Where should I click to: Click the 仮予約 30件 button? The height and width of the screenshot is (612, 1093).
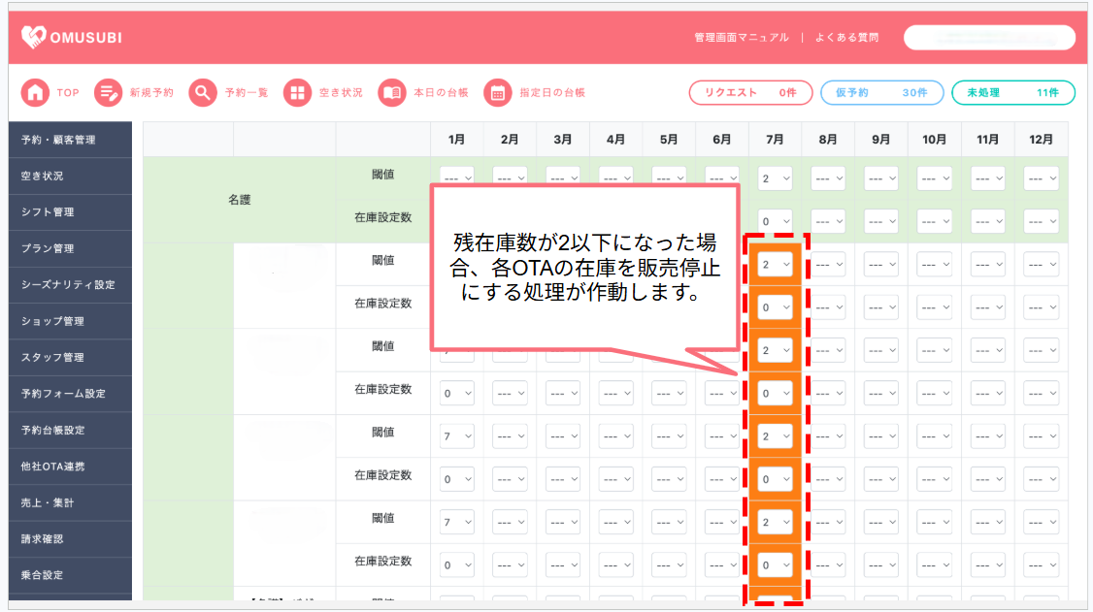coord(881,92)
